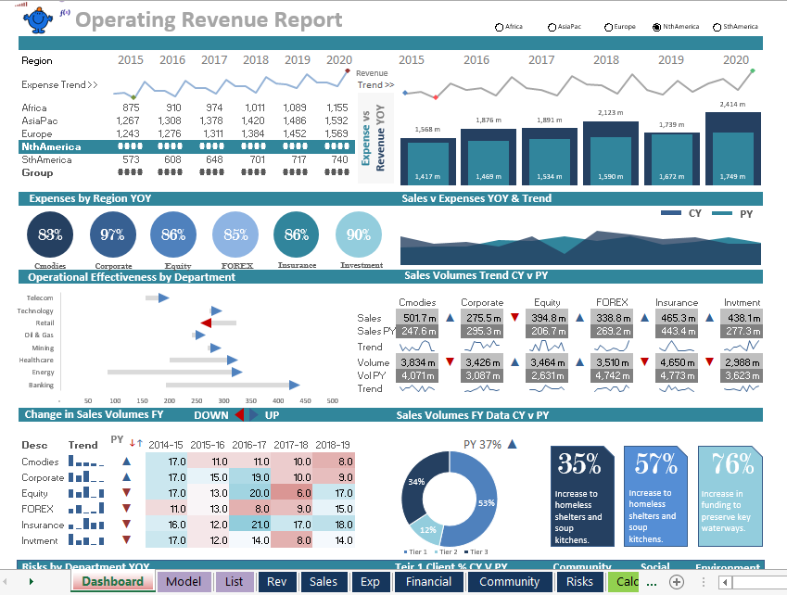Select the Europe radio button
The width and height of the screenshot is (787, 595).
(x=608, y=27)
